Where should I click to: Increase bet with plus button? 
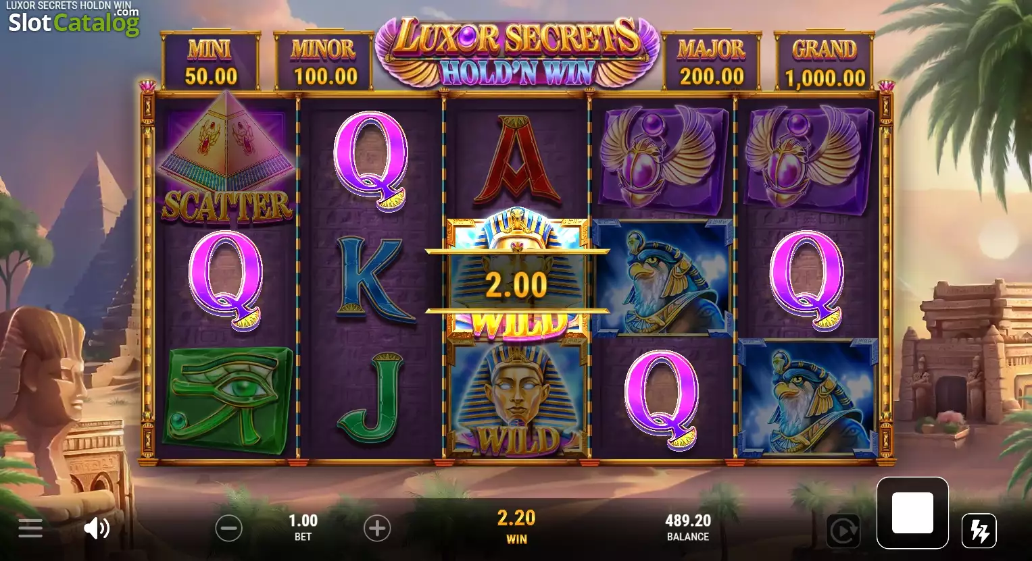pos(377,528)
